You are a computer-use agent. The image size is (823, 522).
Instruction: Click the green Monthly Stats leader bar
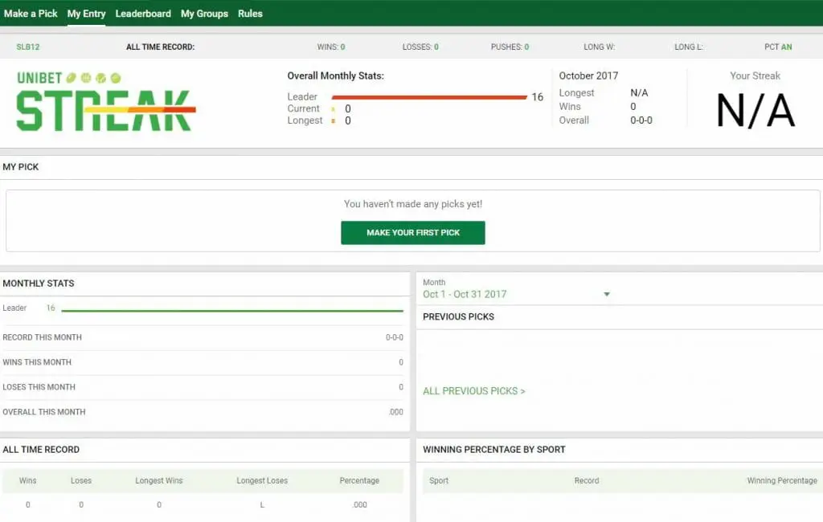tap(232, 310)
